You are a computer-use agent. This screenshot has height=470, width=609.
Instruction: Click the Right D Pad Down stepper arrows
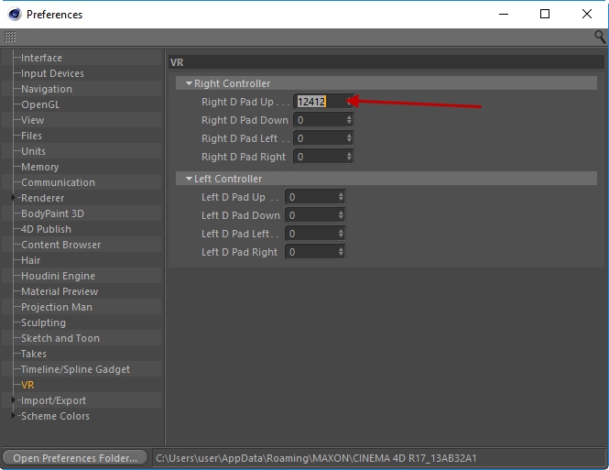(349, 120)
